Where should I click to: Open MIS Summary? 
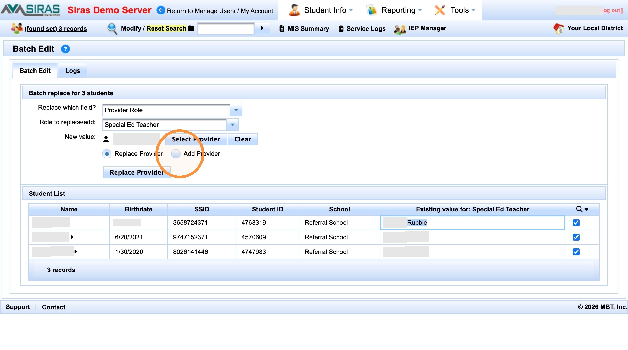(308, 28)
